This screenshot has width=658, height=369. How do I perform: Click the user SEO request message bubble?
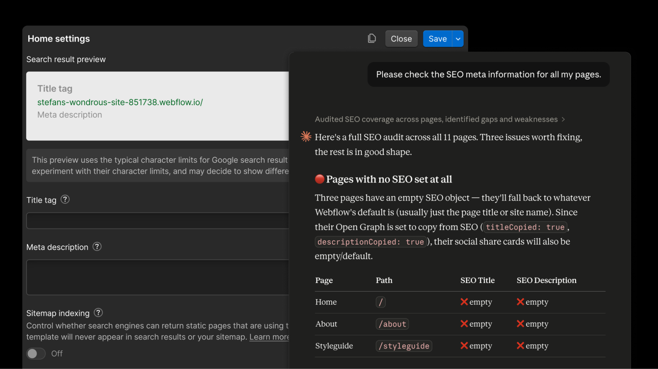(488, 74)
